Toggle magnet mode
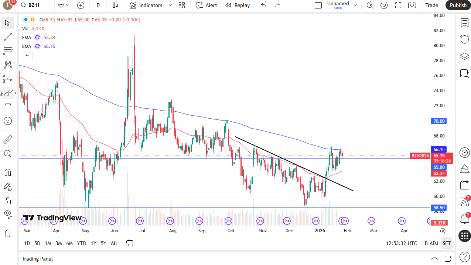Viewport: 471px width, 265px height. point(7,172)
